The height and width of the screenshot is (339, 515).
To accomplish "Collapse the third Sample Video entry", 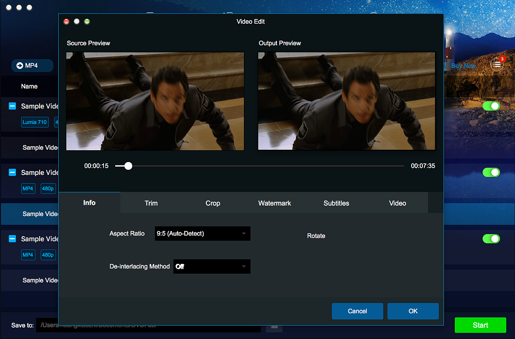I will tap(12, 239).
